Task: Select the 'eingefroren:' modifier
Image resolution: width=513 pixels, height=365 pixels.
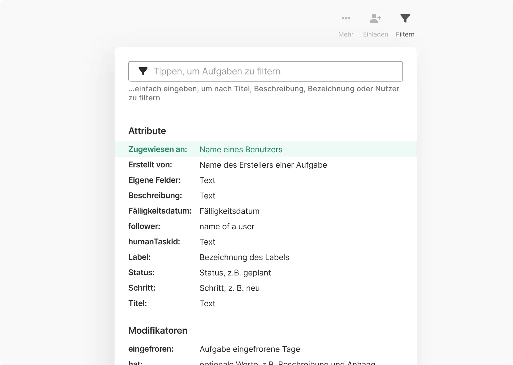Action: click(151, 349)
